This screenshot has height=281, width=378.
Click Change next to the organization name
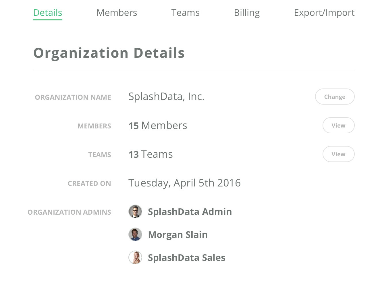coord(335,97)
